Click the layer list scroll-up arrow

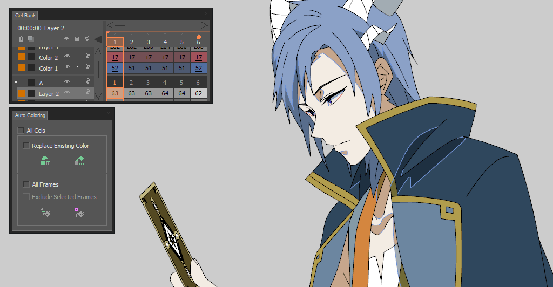tap(98, 51)
